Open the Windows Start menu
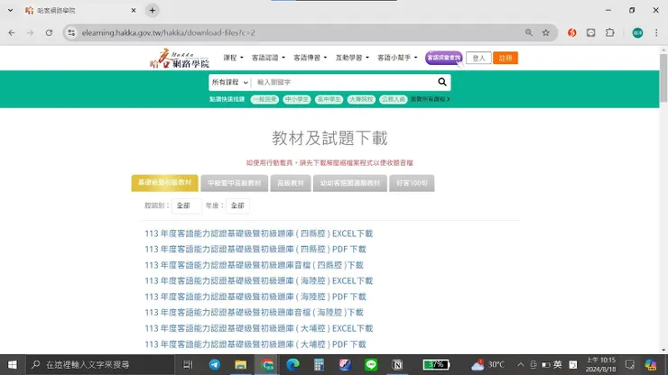The width and height of the screenshot is (668, 375). (13, 365)
